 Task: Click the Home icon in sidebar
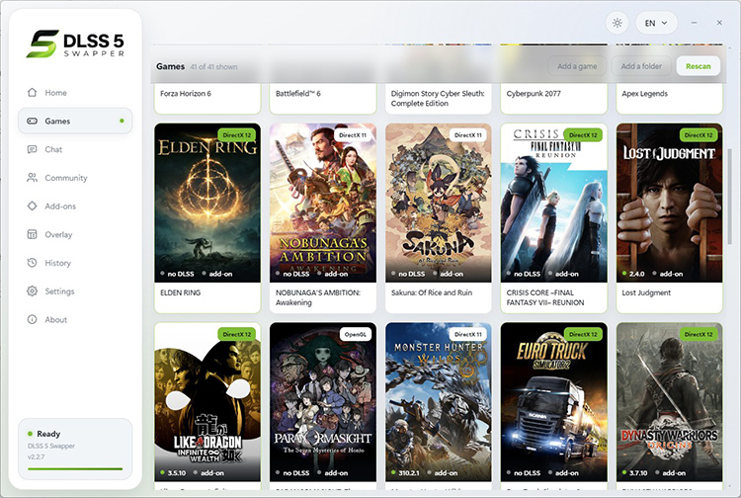pos(32,93)
